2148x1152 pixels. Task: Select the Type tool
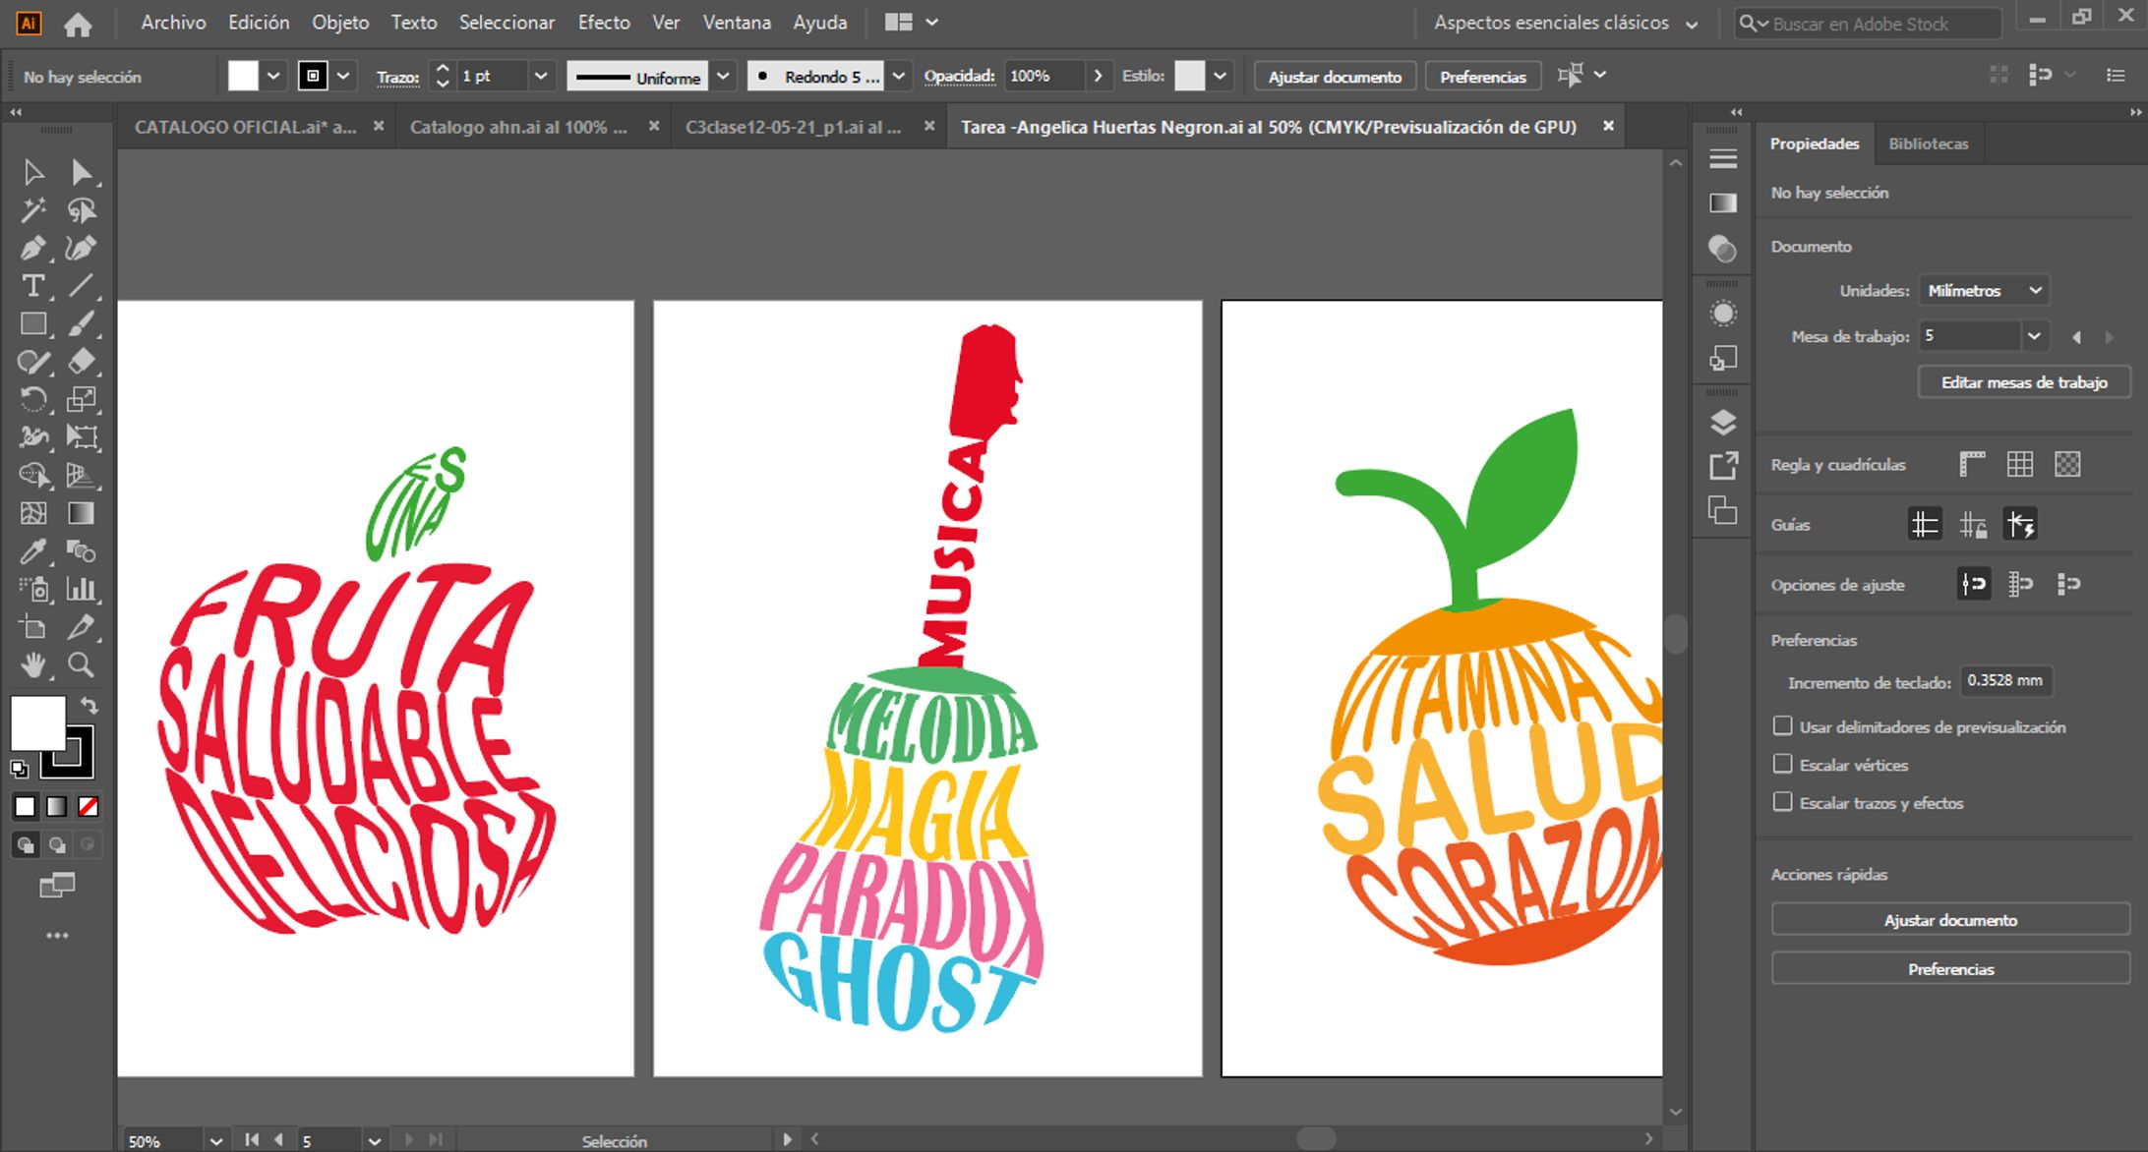point(32,286)
